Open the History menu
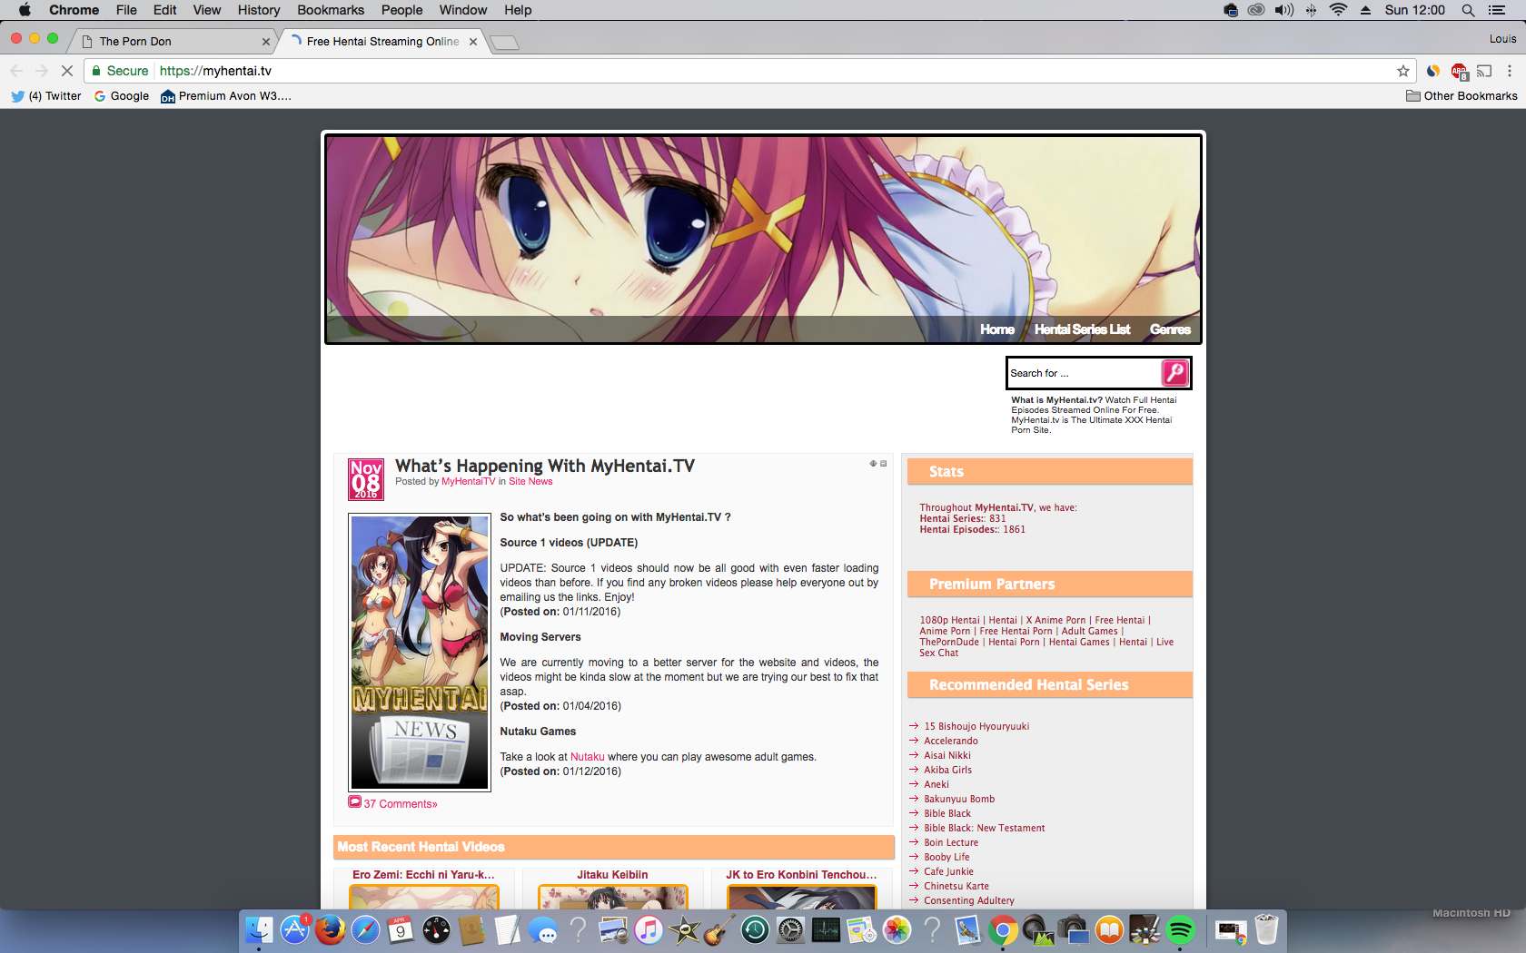Screen dimensions: 1526x953 point(259,10)
